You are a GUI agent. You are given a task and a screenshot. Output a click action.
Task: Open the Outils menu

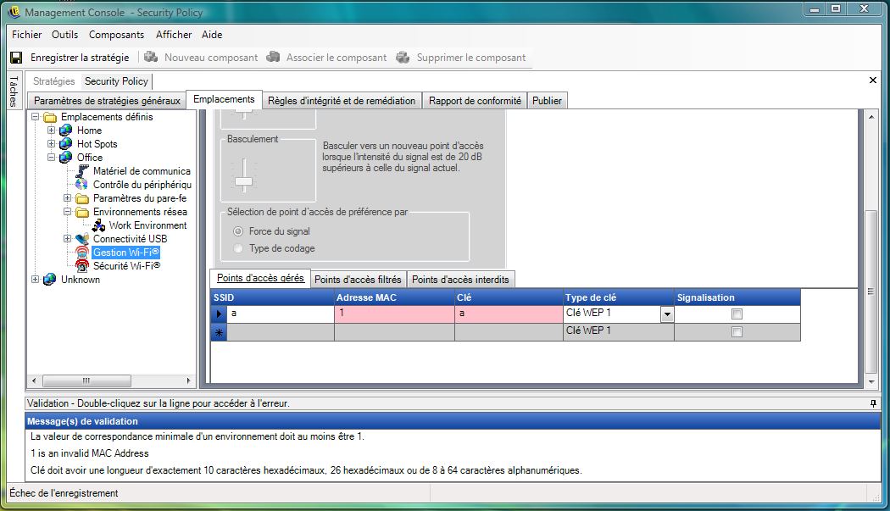(64, 35)
